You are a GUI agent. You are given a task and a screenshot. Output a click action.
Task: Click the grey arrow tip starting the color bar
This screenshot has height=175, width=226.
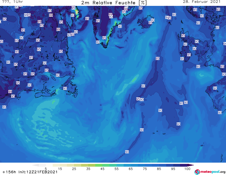tap(35, 165)
